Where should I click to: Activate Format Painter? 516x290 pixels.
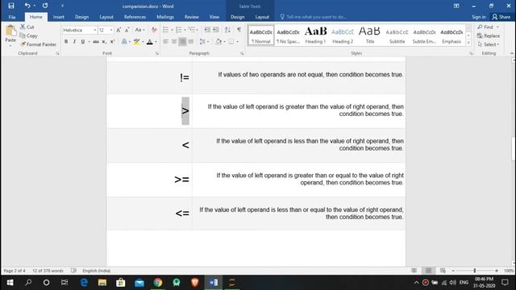click(38, 44)
